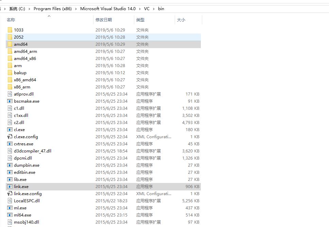This screenshot has width=329, height=227.
Task: Click the 514 KB size of ml64.exe
Action: tap(192, 215)
